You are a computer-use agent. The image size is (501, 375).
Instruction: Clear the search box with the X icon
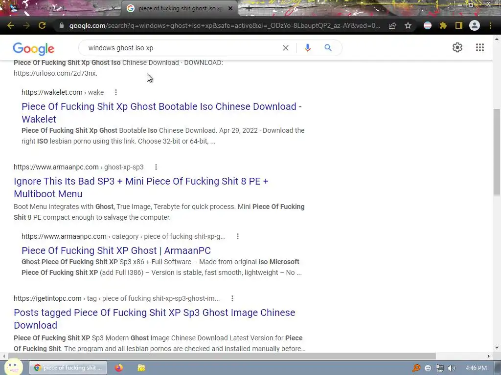[x=286, y=48]
